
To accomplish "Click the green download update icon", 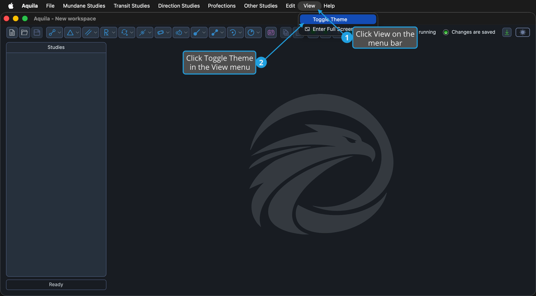I will [x=507, y=32].
